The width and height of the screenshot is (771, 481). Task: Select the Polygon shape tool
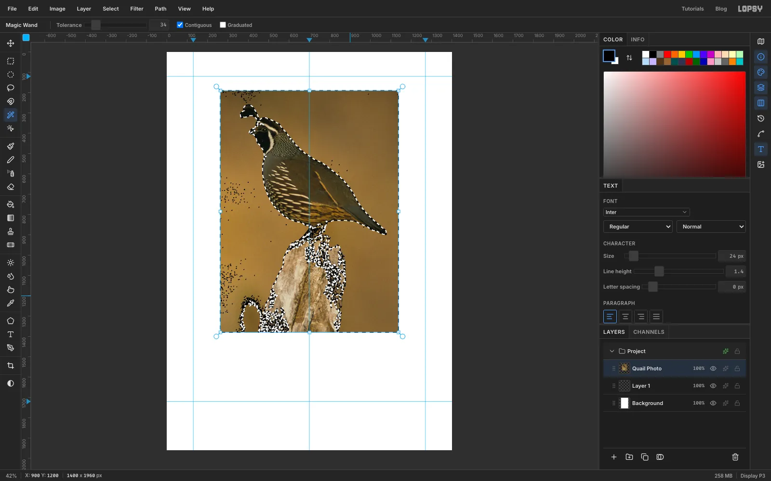(11, 321)
